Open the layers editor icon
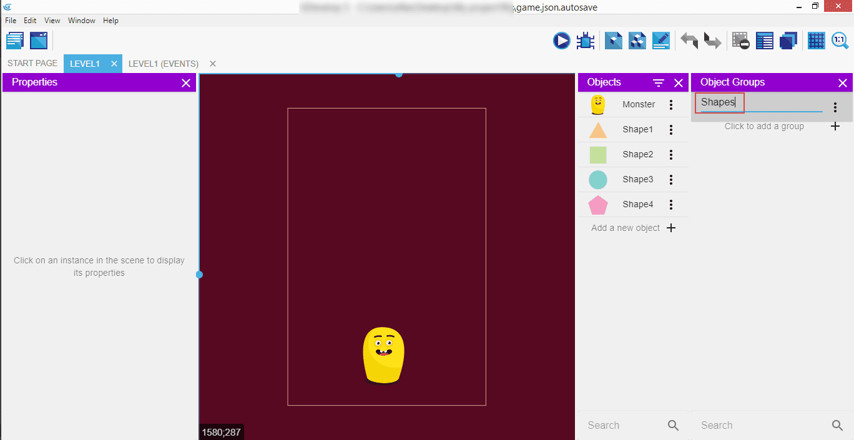This screenshot has height=440, width=854. pyautogui.click(x=788, y=41)
